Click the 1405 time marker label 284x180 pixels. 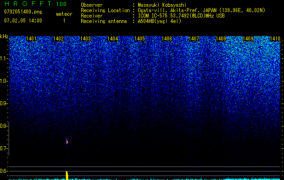pos(140,39)
